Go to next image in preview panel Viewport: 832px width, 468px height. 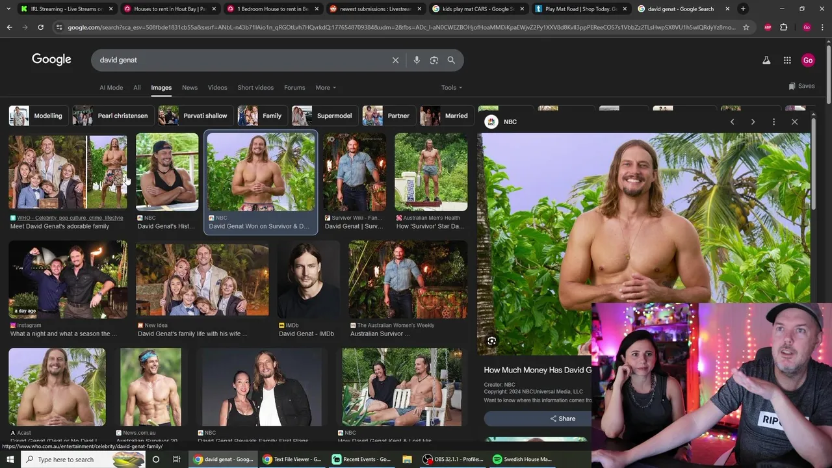click(x=753, y=122)
